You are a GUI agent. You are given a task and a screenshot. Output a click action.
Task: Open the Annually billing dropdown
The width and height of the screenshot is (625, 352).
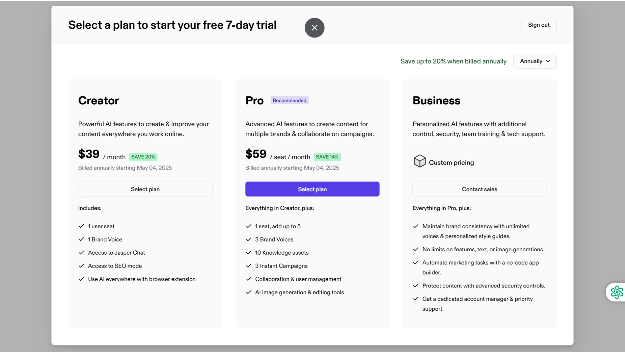pyautogui.click(x=535, y=61)
